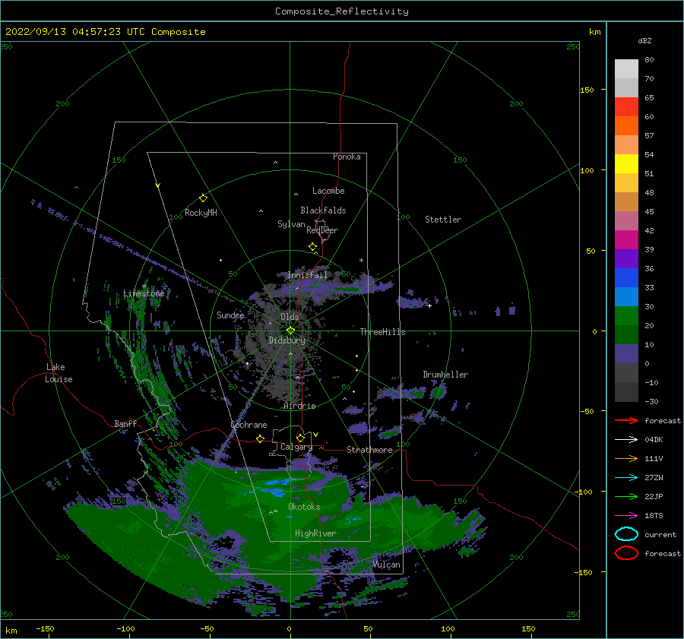684x639 pixels.
Task: Click the yellow diamond marker below RedDeer
Action: (x=313, y=247)
